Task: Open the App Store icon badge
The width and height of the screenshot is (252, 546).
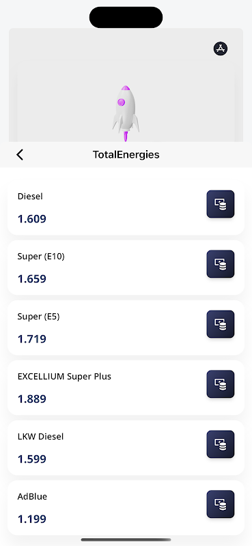Action: [x=221, y=48]
